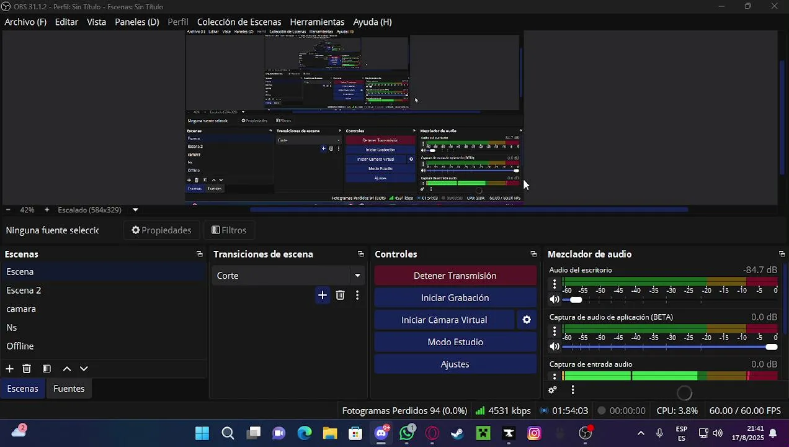Pop out the Escenas dock panel
This screenshot has height=447, width=789.
coord(199,254)
